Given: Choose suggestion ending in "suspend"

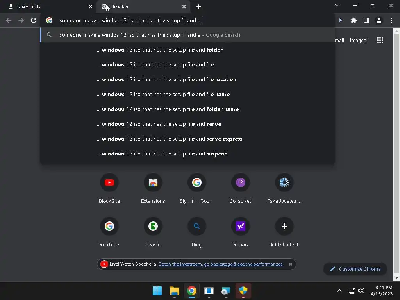Looking at the screenshot, I should click(x=187, y=154).
